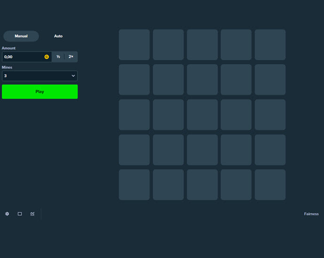
Task: Reveal the bottom-right grid tile
Action: tap(270, 185)
